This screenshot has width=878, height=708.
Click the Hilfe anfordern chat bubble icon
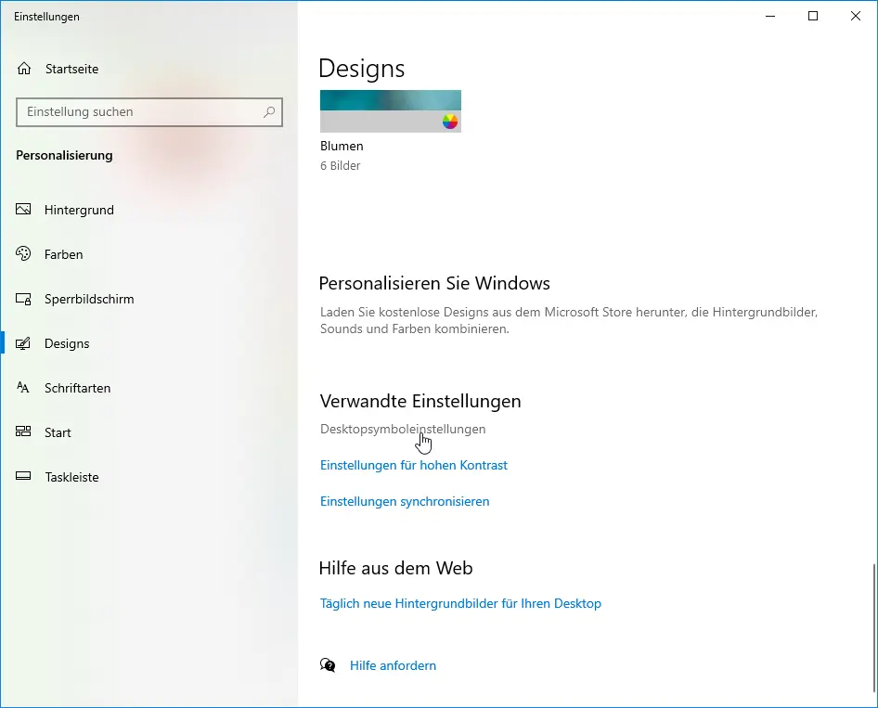pos(328,665)
